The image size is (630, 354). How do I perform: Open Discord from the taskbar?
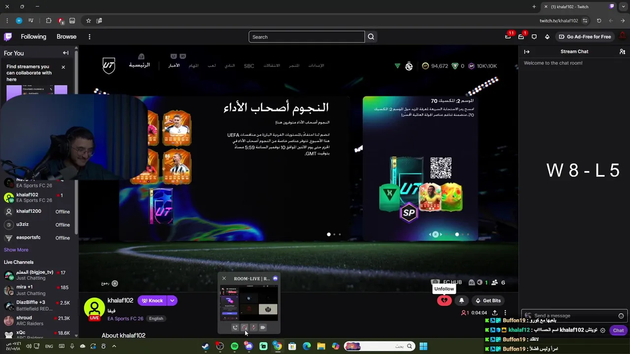[x=249, y=346]
